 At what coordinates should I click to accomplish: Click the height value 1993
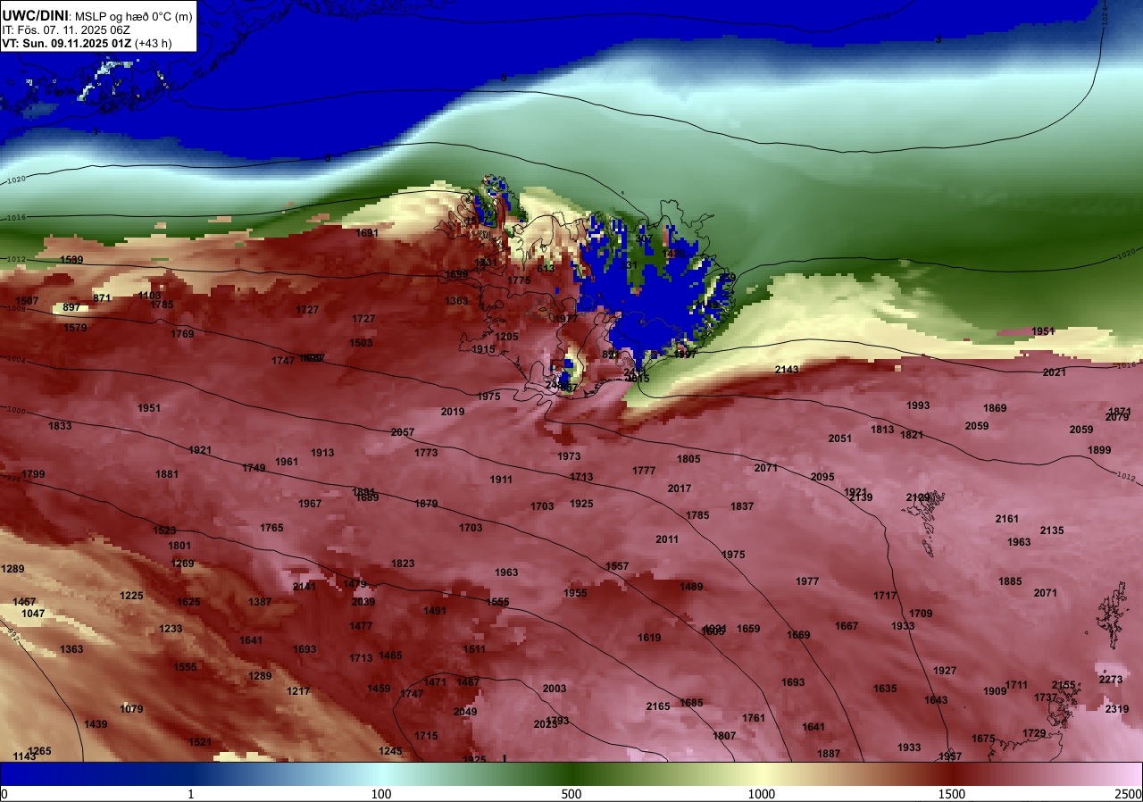pos(918,405)
